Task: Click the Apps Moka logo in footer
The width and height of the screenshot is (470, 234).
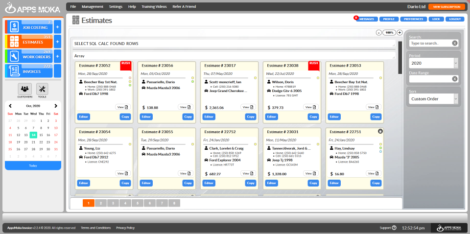Action: [x=449, y=228]
